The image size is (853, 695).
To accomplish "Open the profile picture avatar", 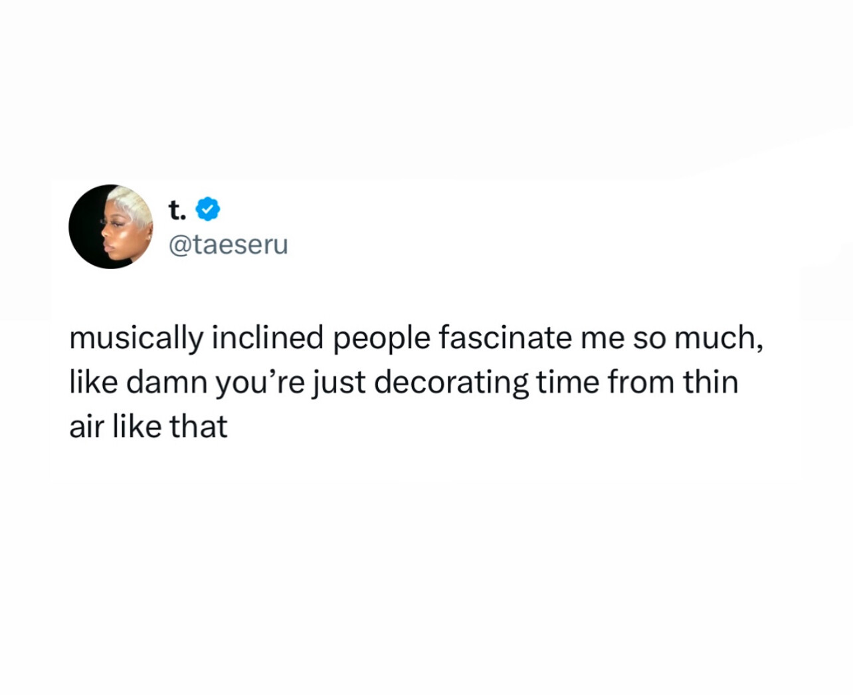I will 111,227.
